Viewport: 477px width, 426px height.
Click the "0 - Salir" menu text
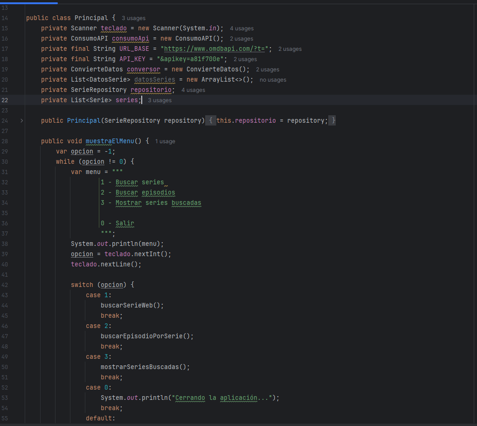point(118,223)
